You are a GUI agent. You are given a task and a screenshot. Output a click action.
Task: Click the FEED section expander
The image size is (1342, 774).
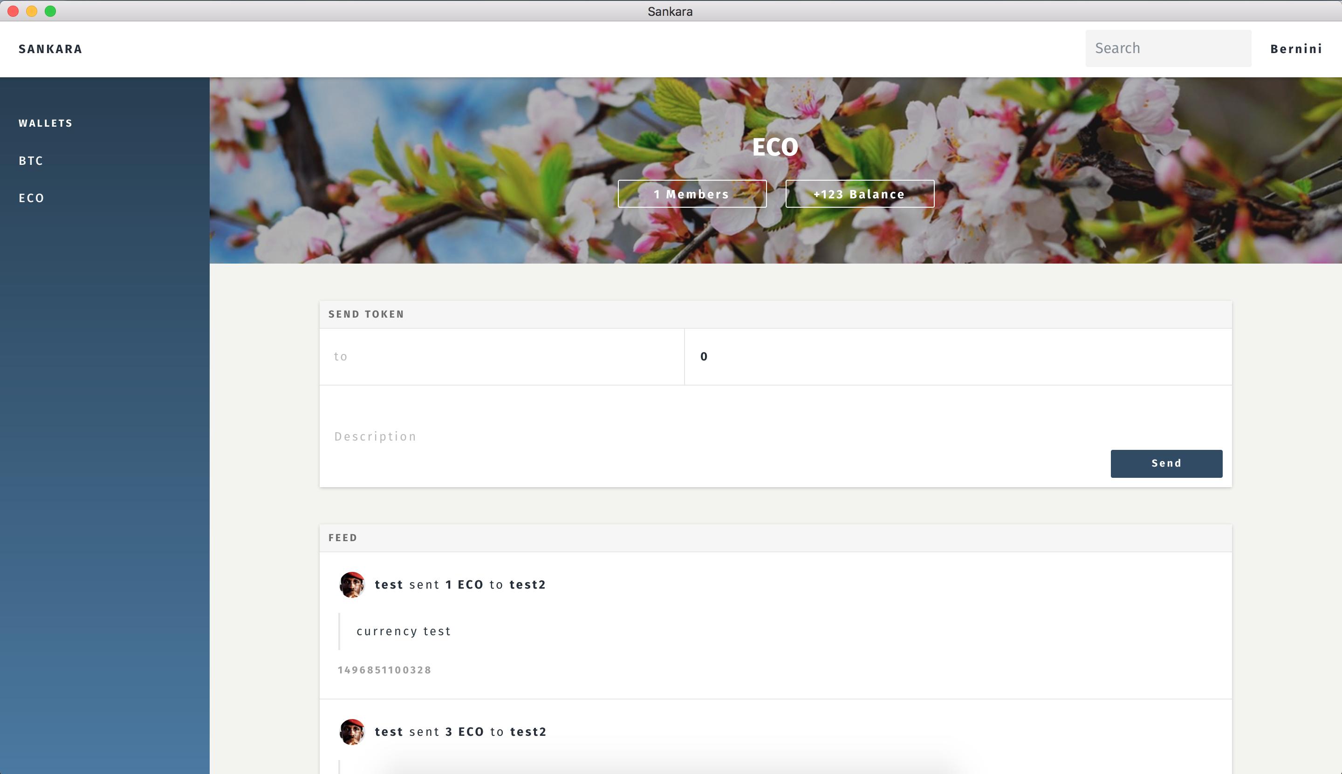343,537
